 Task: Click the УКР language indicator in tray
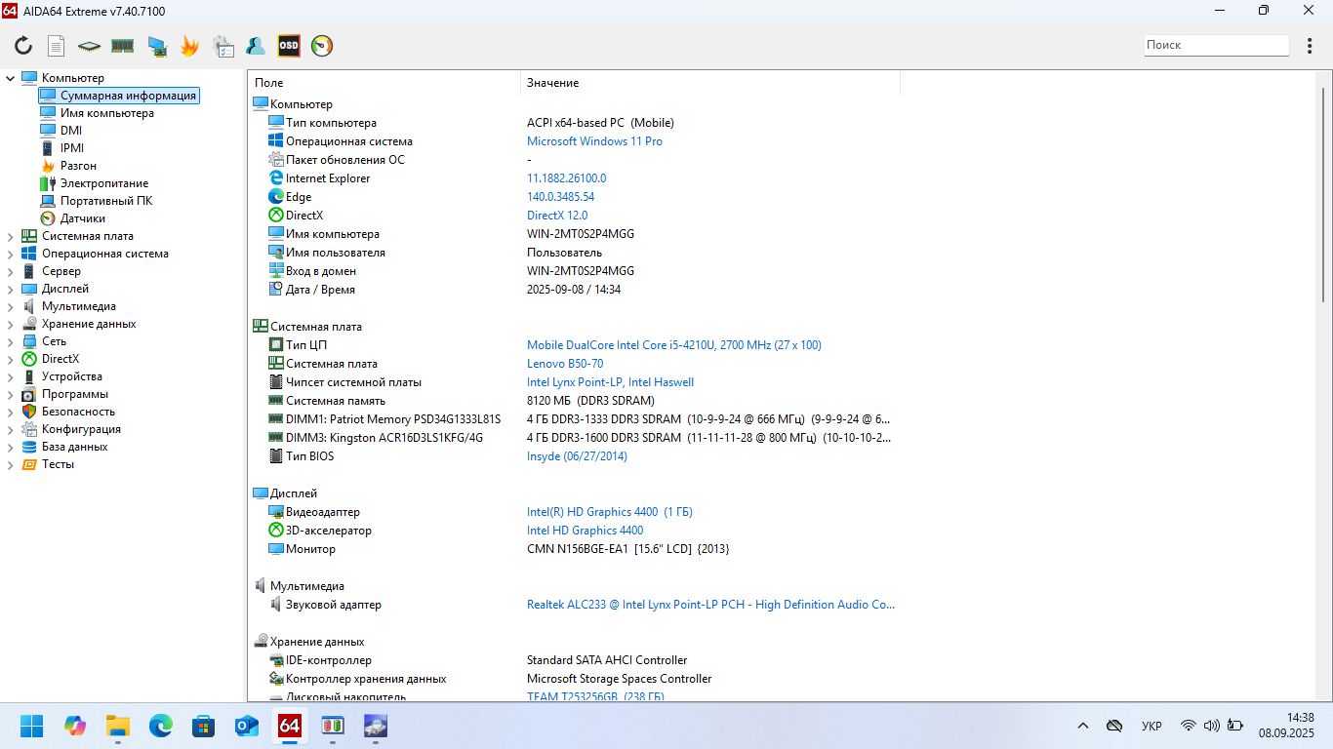pyautogui.click(x=1151, y=726)
